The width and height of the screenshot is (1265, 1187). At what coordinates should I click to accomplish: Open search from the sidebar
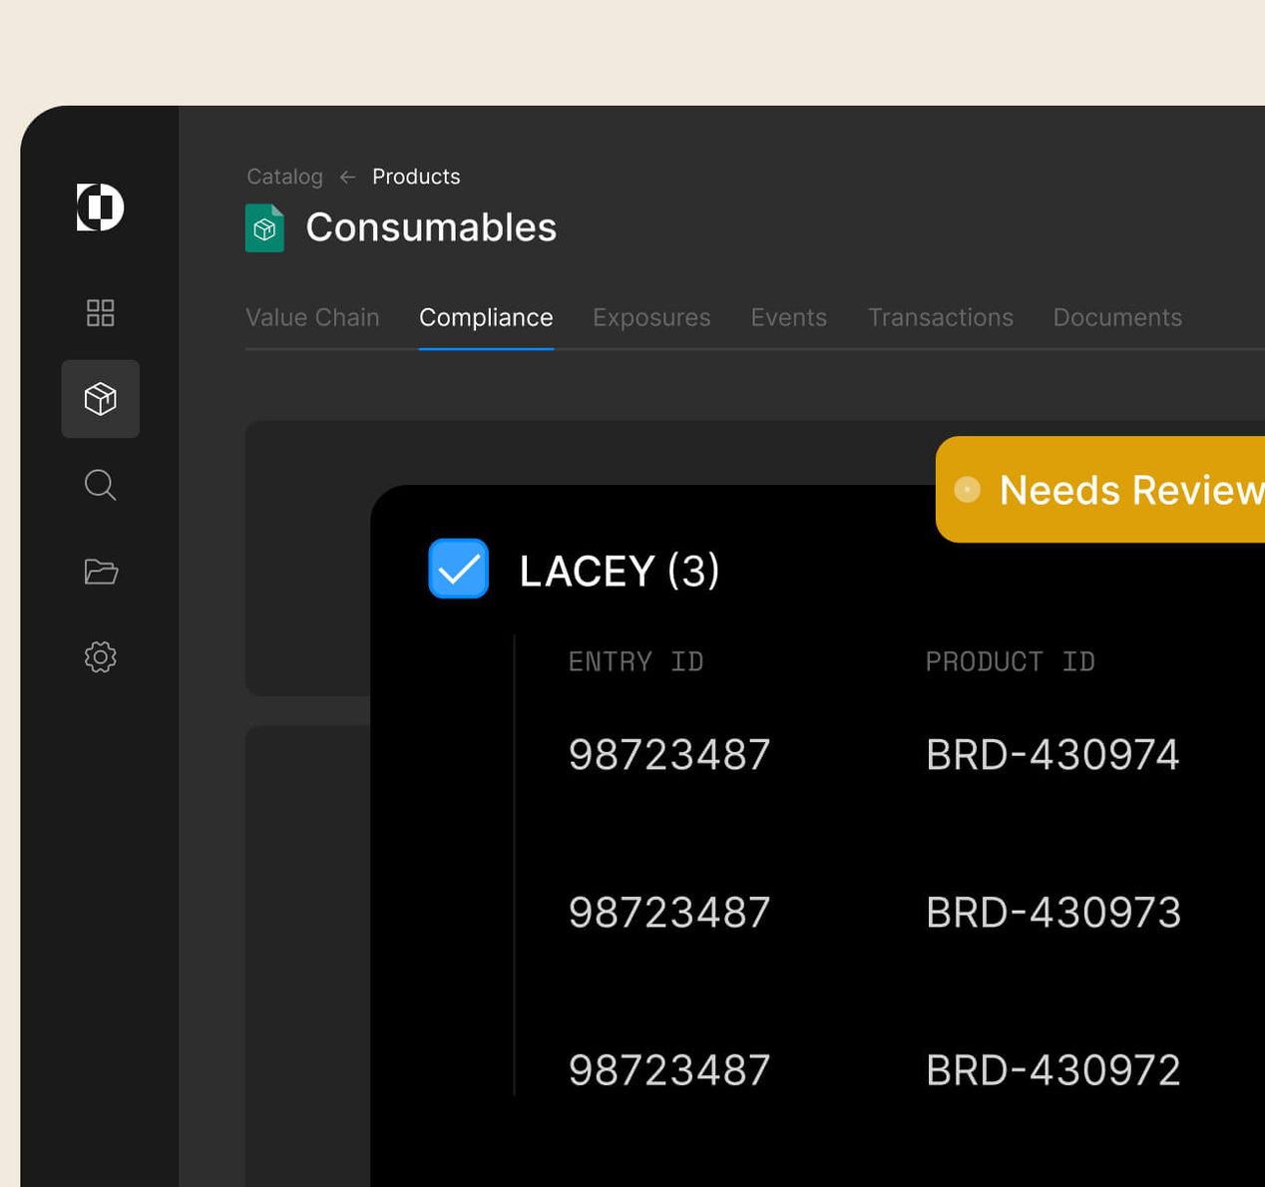pos(100,486)
